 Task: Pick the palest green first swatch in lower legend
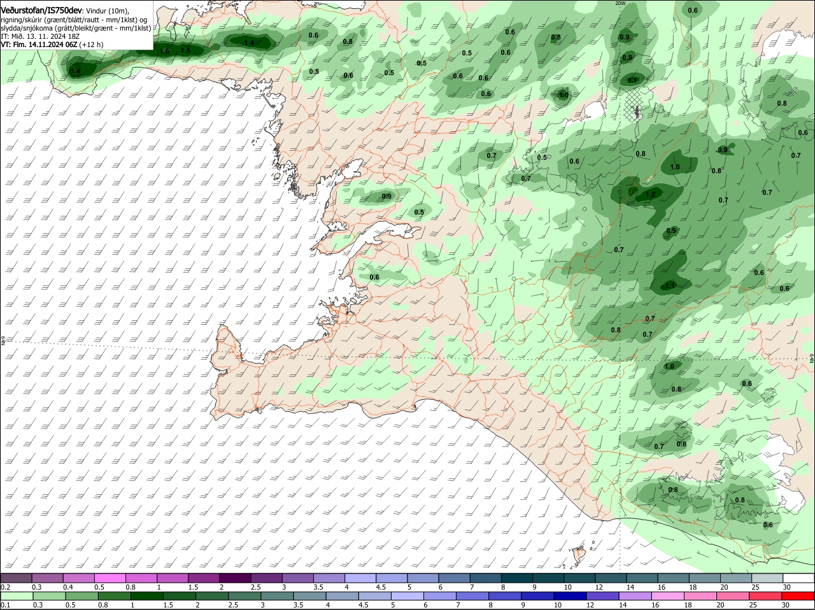(17, 595)
